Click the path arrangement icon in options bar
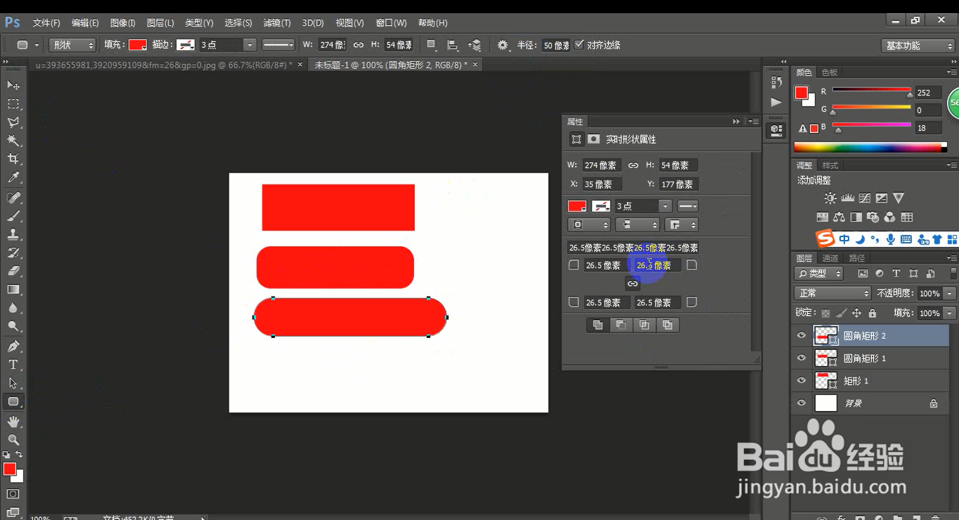959x520 pixels. [x=475, y=45]
